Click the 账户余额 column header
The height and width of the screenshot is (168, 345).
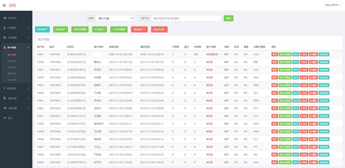click(x=211, y=47)
